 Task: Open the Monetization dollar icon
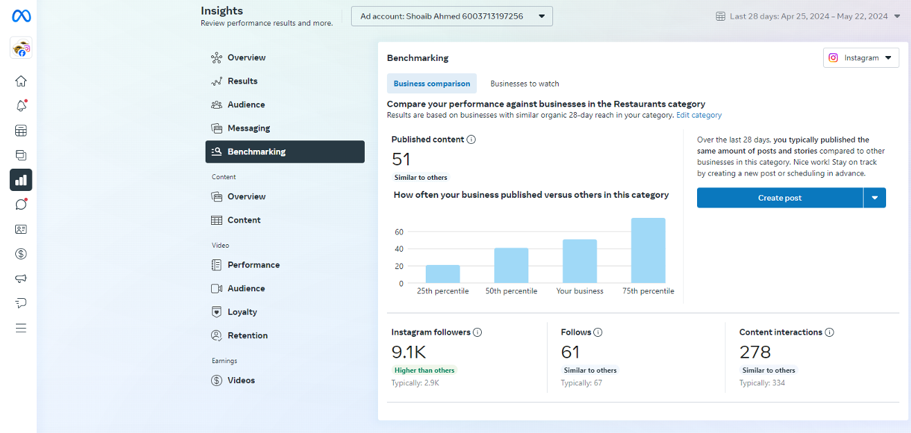click(21, 254)
